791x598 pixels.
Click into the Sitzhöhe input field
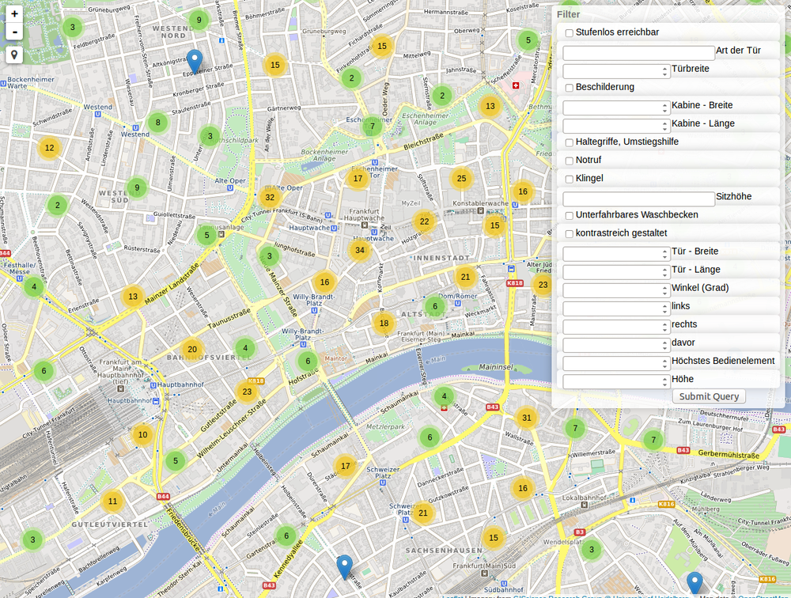pyautogui.click(x=638, y=199)
